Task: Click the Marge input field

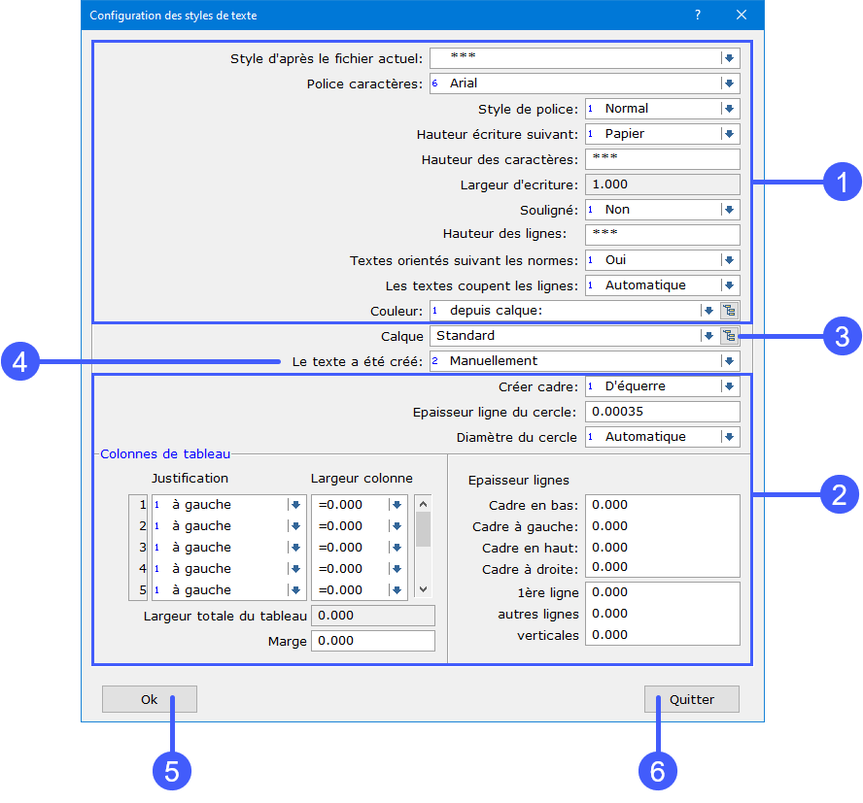Action: 372,641
